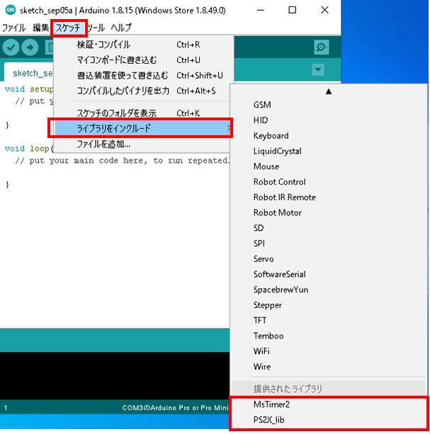Select 検証・コンパイル menu entry
430x434 pixels.
pos(143,45)
